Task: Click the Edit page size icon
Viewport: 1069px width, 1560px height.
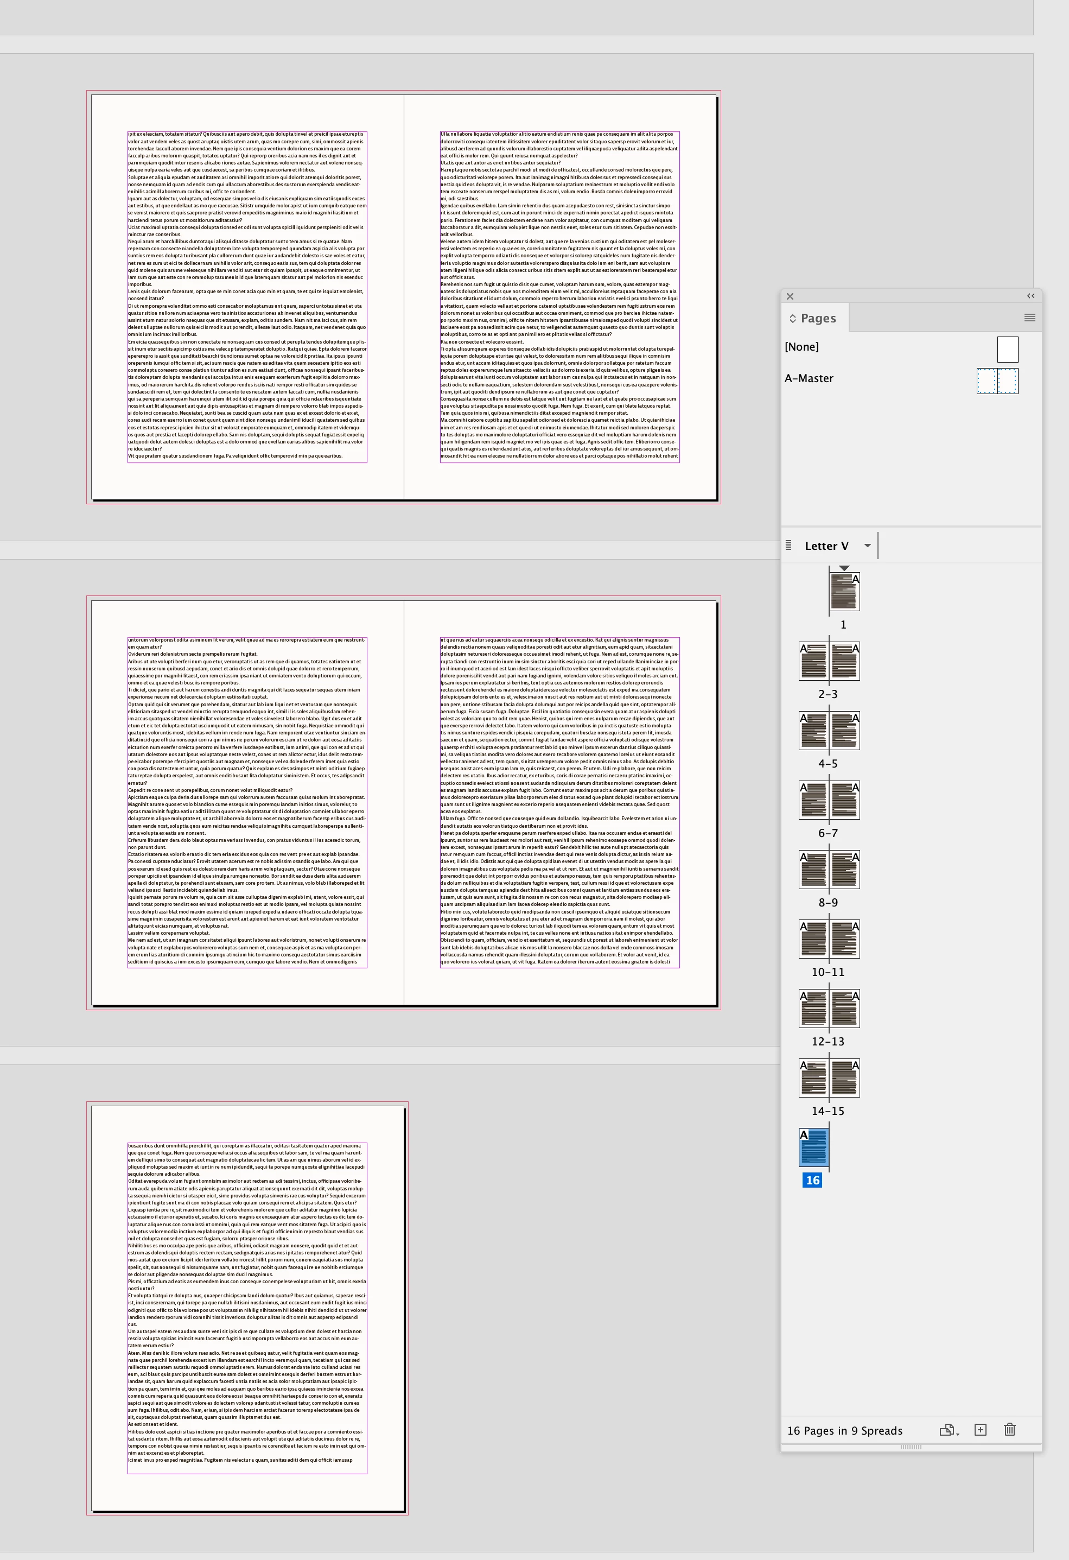Action: [x=947, y=1430]
